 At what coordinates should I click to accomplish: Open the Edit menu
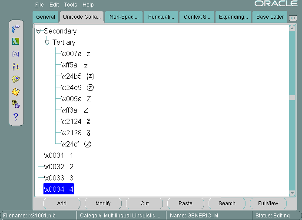pyautogui.click(x=54, y=5)
